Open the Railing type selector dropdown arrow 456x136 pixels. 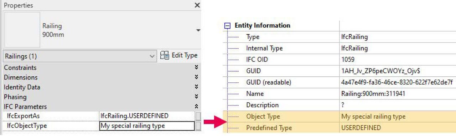coord(198,31)
